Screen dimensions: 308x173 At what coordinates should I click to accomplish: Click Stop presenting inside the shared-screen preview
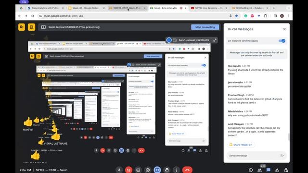tap(153, 56)
